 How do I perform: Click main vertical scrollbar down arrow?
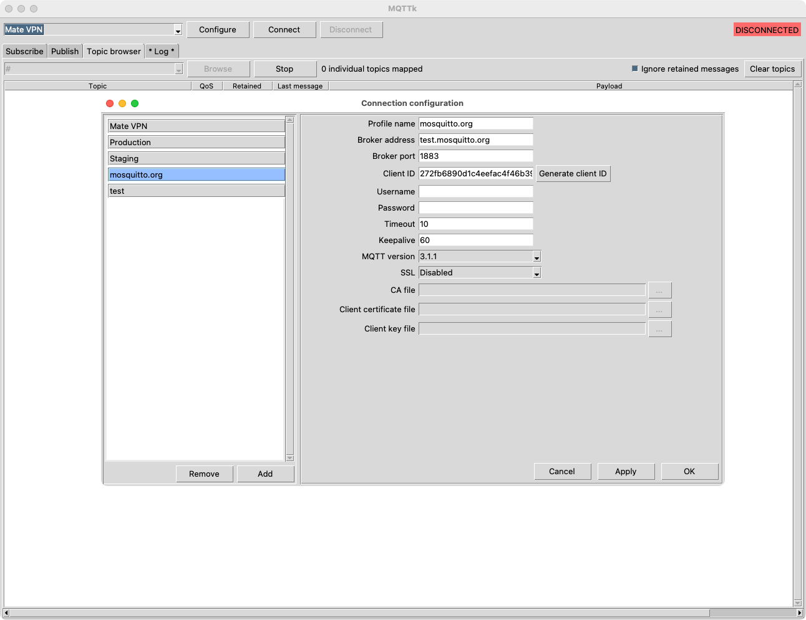coord(797,603)
